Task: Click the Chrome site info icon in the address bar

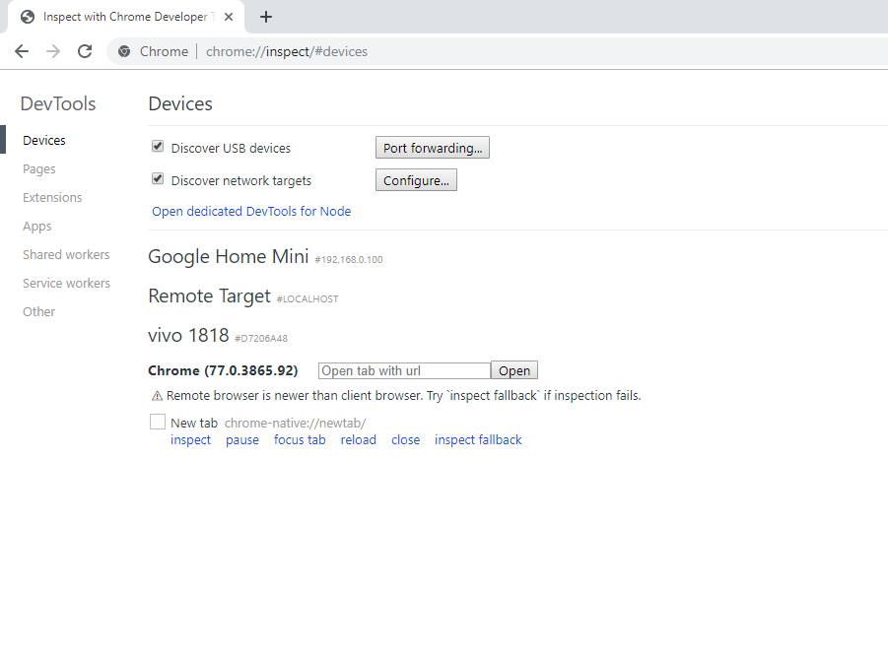Action: (x=124, y=51)
